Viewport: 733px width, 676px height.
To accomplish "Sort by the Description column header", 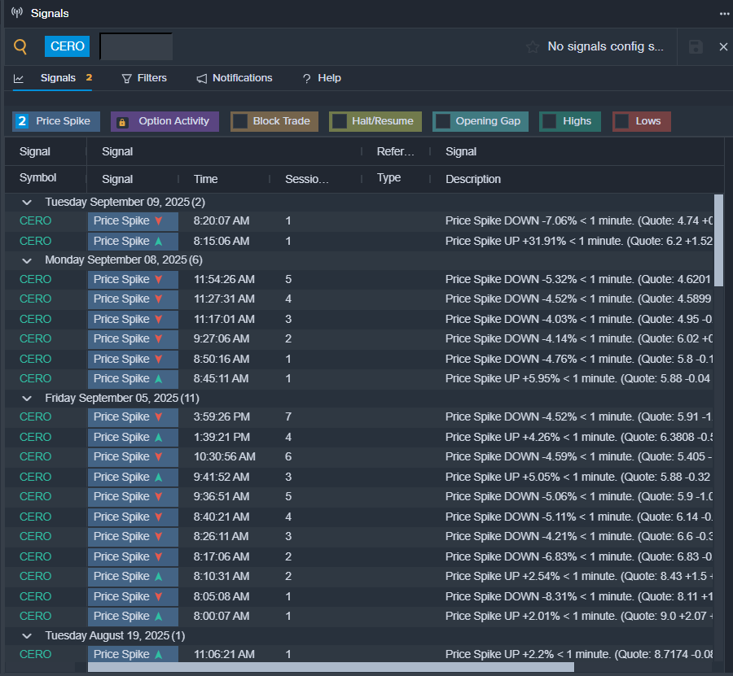I will (473, 179).
